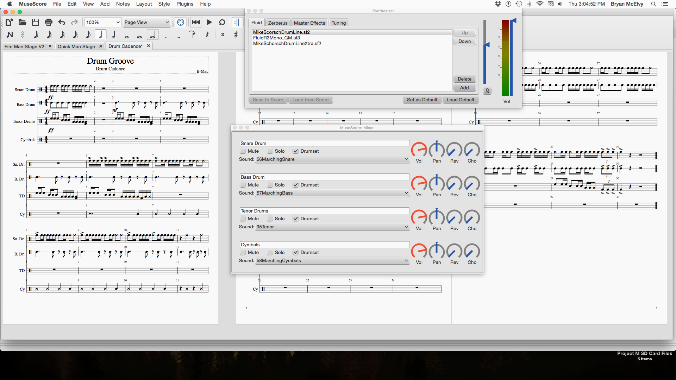Open a score file from toolbar
Screen dimensions: 676x380
(x=22, y=23)
